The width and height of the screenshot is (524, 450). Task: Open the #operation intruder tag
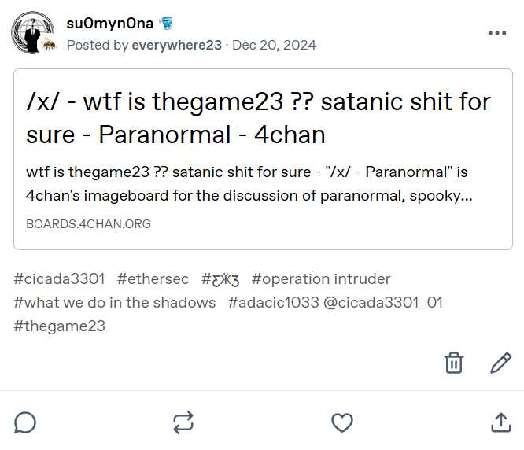coord(321,279)
